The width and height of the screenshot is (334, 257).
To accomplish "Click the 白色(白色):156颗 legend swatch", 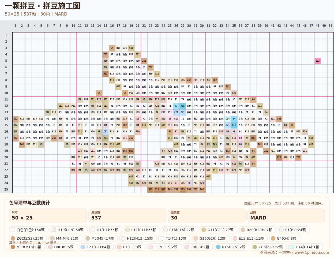I will coord(29,230).
